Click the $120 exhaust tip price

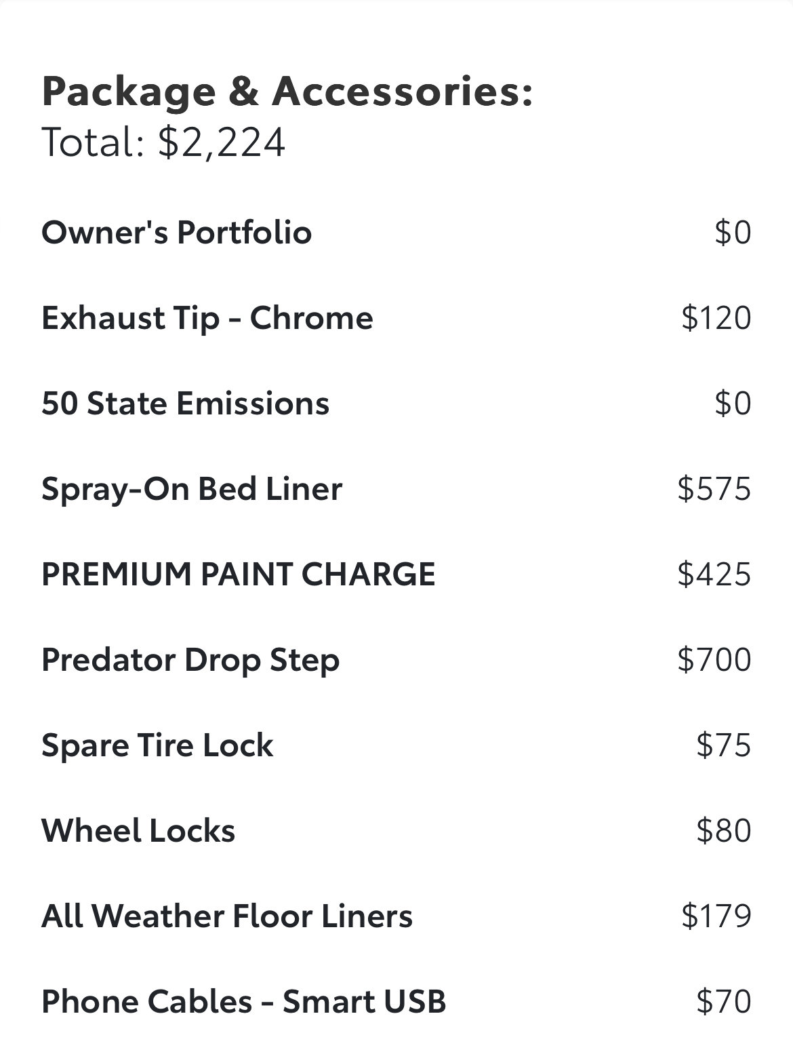click(x=716, y=318)
